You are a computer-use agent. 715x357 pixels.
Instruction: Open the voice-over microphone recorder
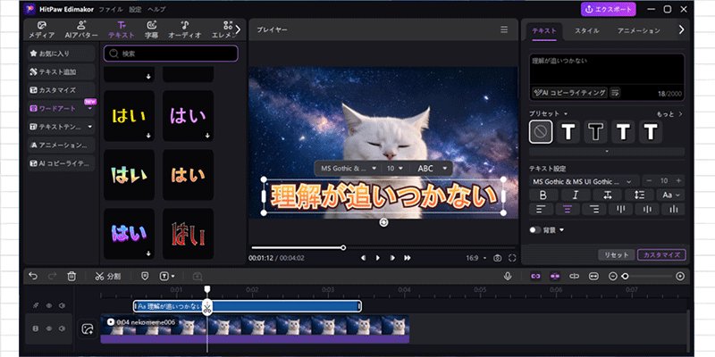coord(507,276)
